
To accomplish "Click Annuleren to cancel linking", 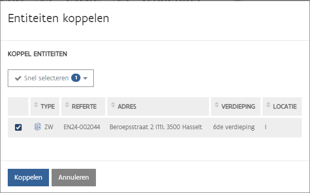I will point(74,178).
